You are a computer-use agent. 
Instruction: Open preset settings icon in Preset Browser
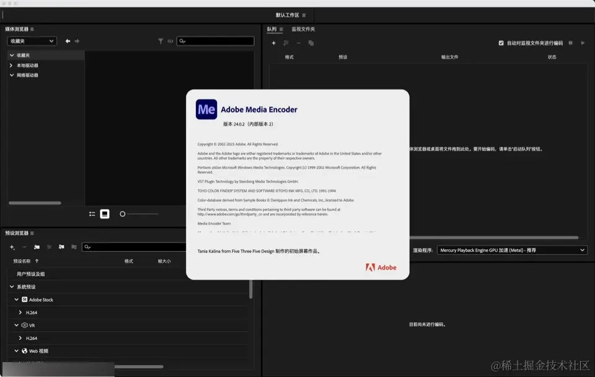click(x=49, y=247)
